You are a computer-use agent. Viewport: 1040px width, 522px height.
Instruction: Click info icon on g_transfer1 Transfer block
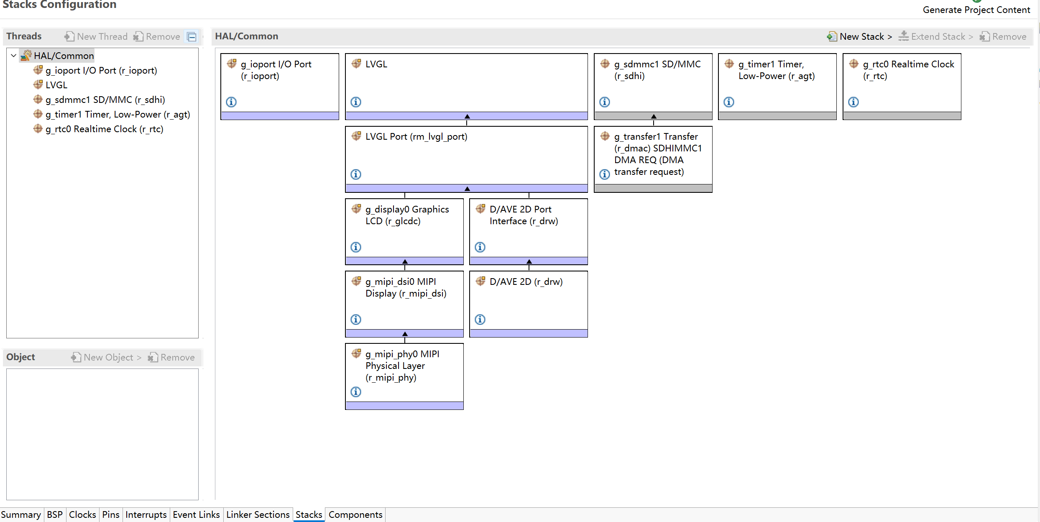(x=605, y=174)
